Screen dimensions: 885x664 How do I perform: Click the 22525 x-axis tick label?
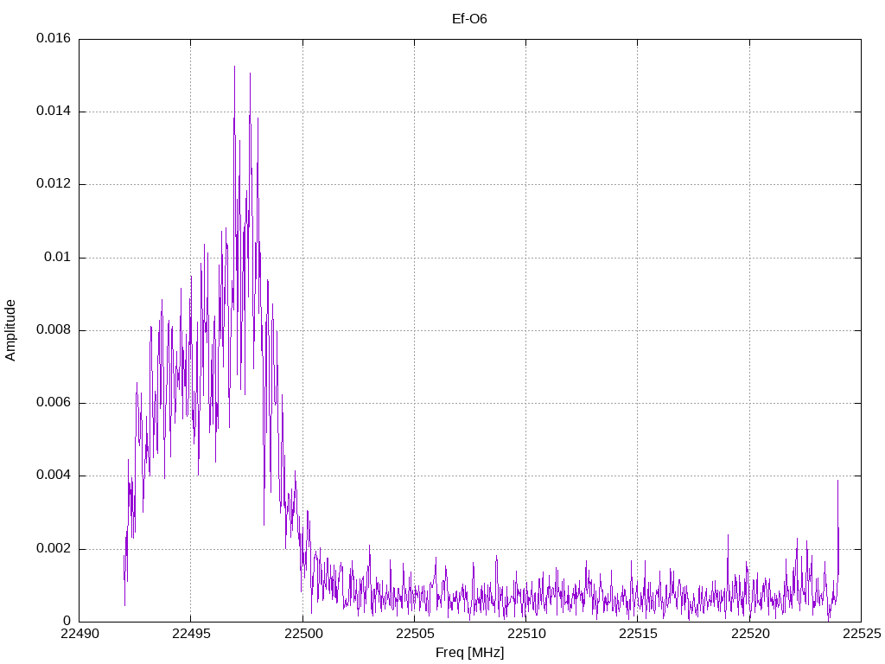click(x=861, y=634)
